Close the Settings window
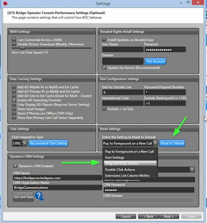The height and width of the screenshot is (223, 207). (198, 3)
